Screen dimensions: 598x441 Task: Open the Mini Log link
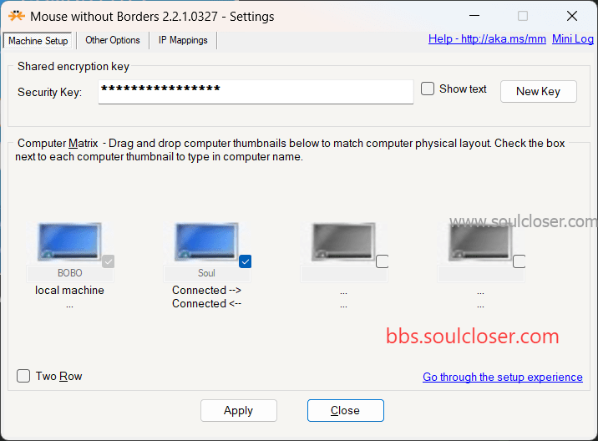tap(573, 39)
